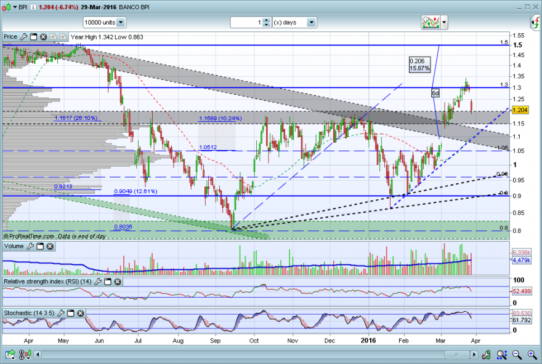Click the RSI value 52.499
This screenshot has height=364, width=542.
click(x=521, y=291)
